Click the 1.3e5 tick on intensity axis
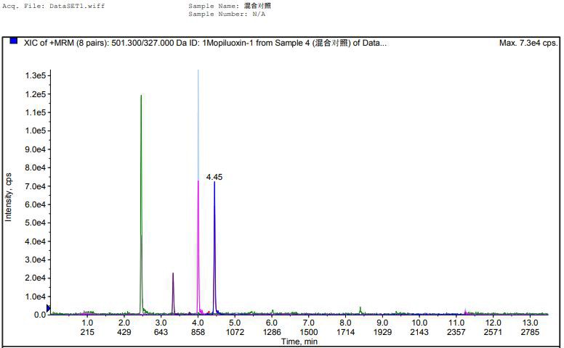This screenshot has width=564, height=348. tap(36, 76)
